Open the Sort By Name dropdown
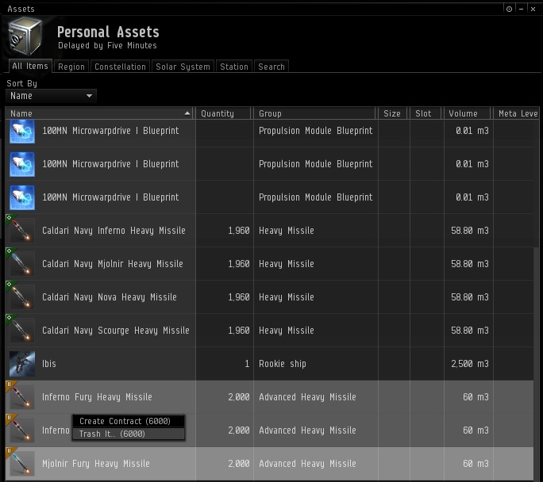This screenshot has height=482, width=543. tap(51, 96)
